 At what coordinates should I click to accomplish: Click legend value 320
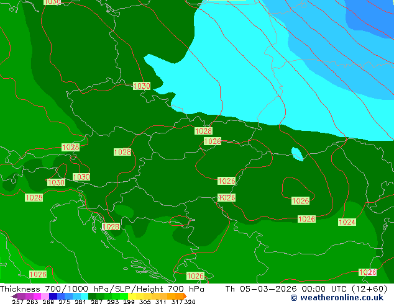190,302
